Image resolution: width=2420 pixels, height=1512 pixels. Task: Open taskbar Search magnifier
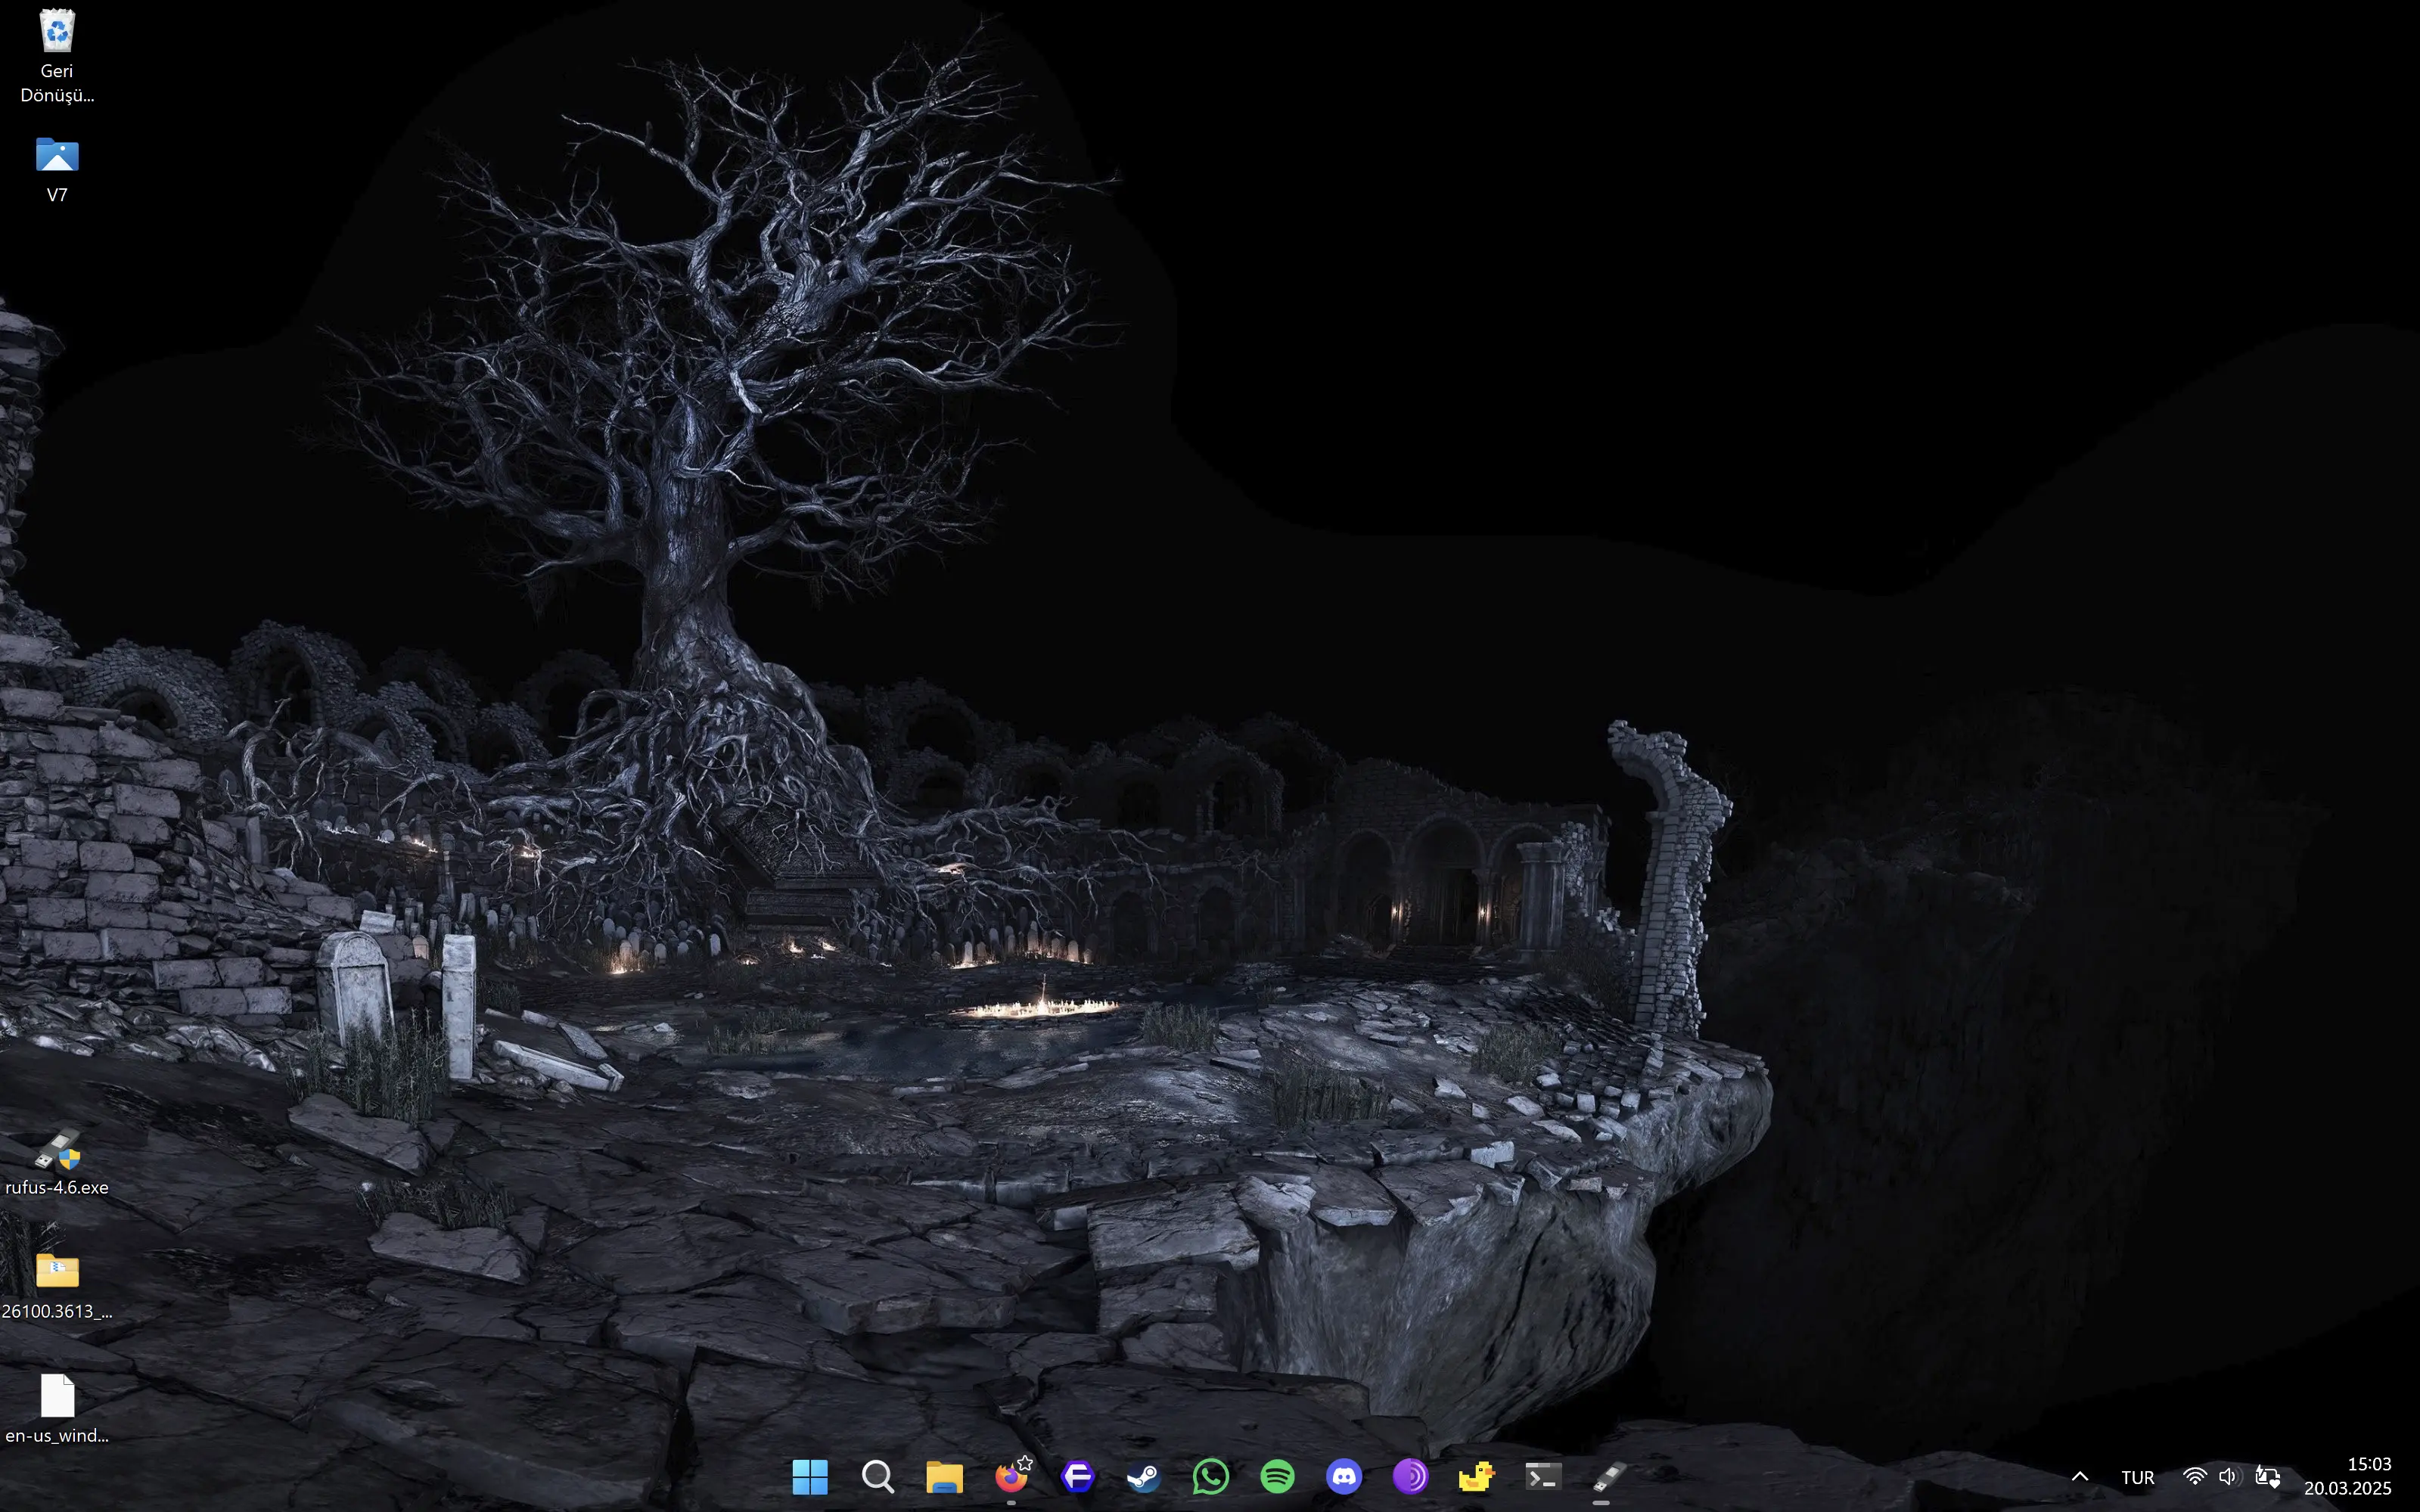877,1477
